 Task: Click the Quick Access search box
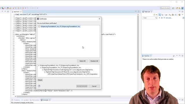165,8
